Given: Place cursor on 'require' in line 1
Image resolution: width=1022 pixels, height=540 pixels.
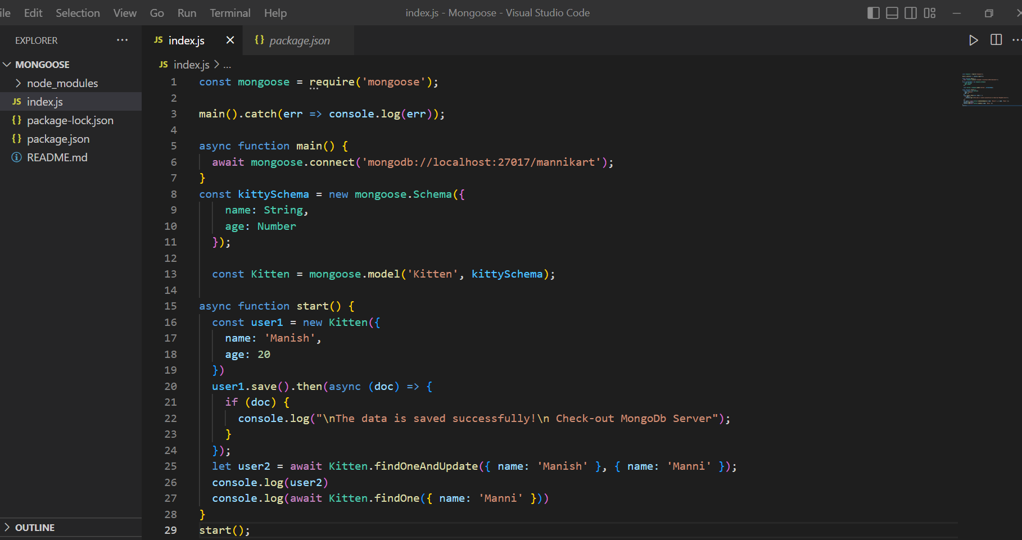Looking at the screenshot, I should click(332, 82).
